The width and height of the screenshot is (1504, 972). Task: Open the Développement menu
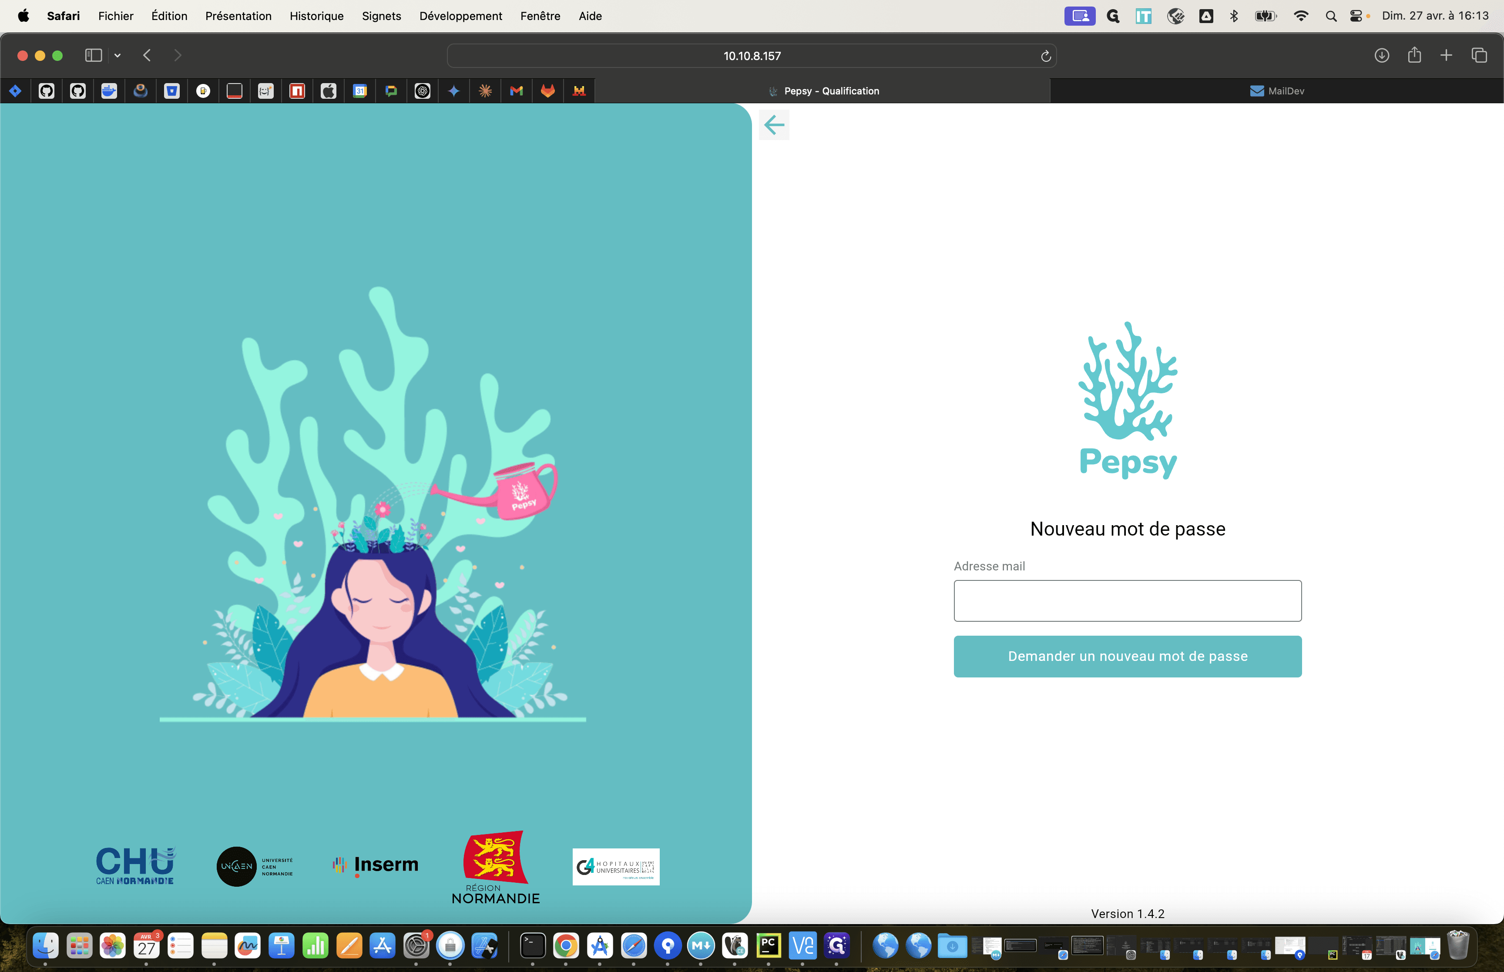(x=461, y=16)
